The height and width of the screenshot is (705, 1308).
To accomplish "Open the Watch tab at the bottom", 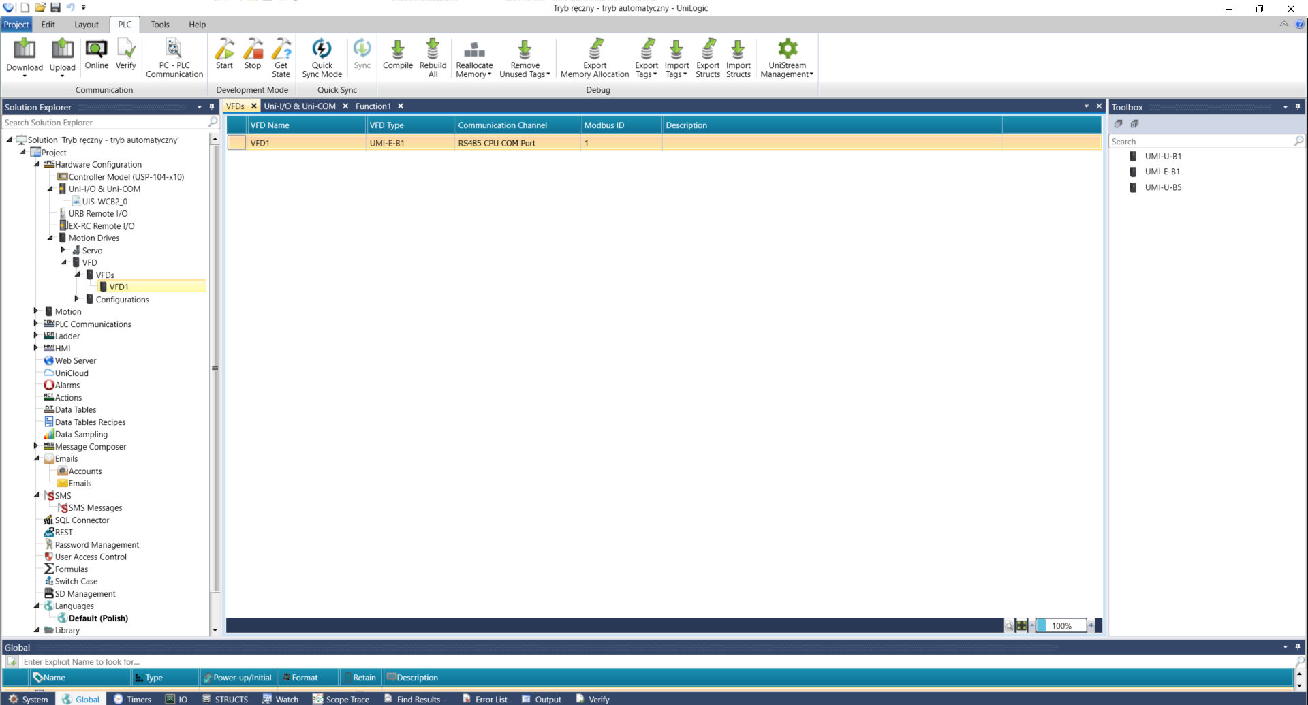I will (x=281, y=699).
